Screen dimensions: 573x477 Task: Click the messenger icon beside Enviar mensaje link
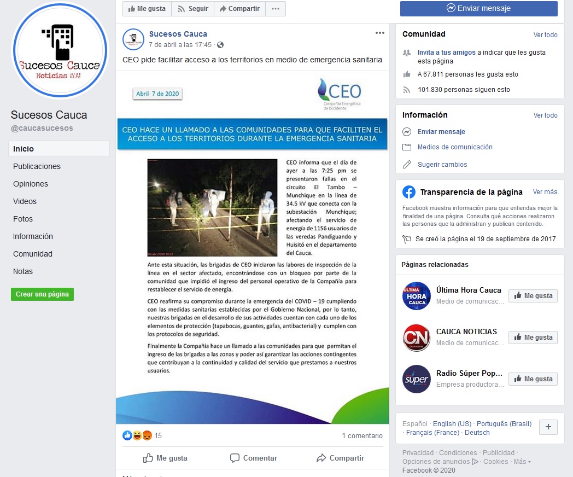click(407, 132)
